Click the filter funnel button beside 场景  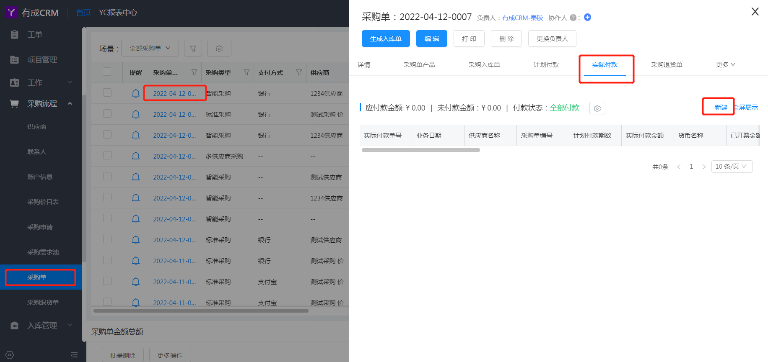tap(193, 49)
